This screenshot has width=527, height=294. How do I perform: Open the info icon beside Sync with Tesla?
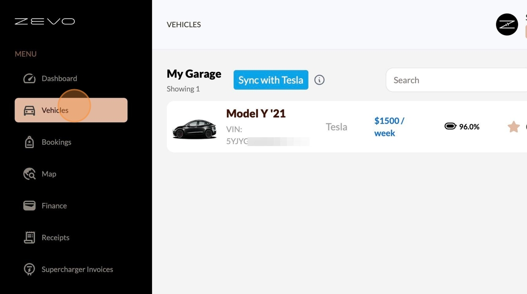tap(319, 80)
